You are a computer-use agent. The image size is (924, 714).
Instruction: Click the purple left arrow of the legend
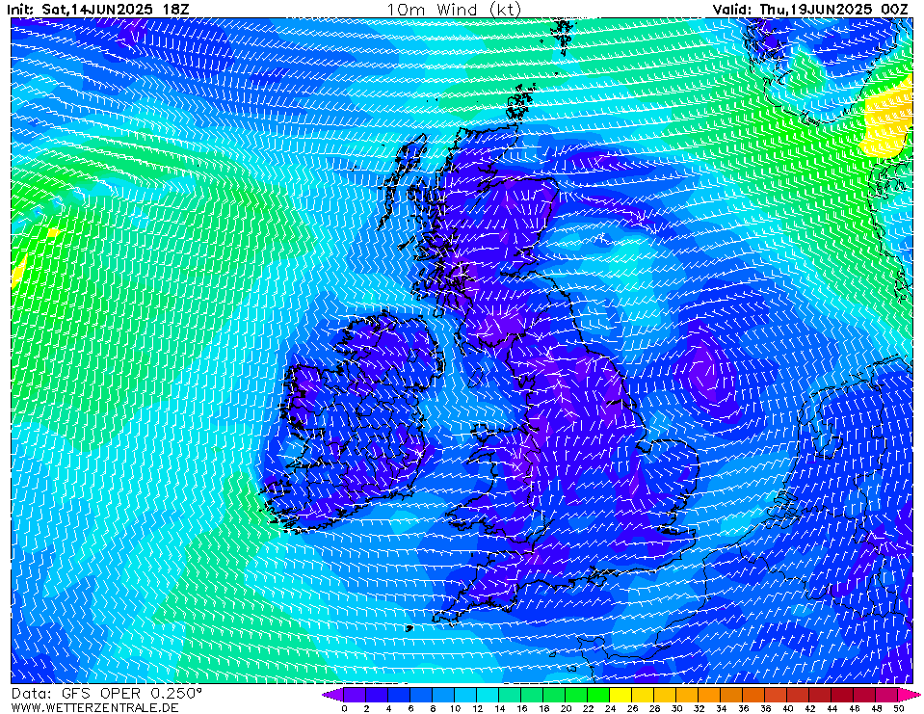click(x=333, y=695)
